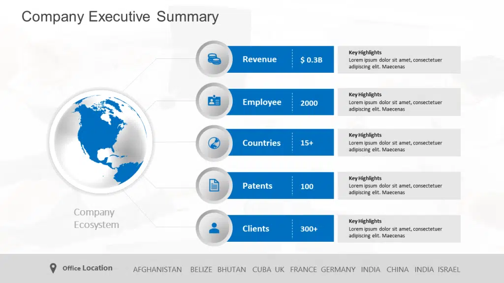Click the 300+ clients value
The height and width of the screenshot is (283, 504).
(x=309, y=229)
